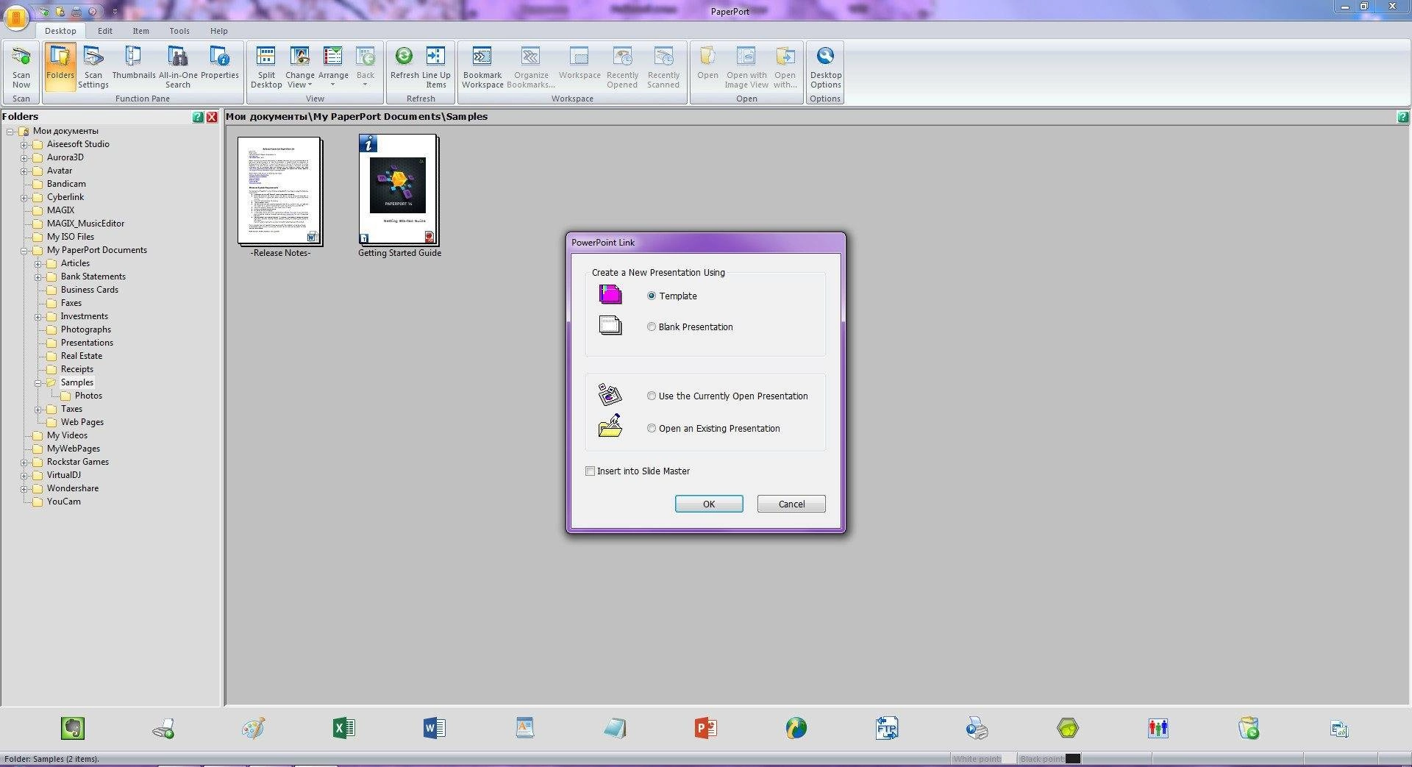This screenshot has width=1412, height=767.
Task: Select the Photos subfolder
Action: [88, 396]
